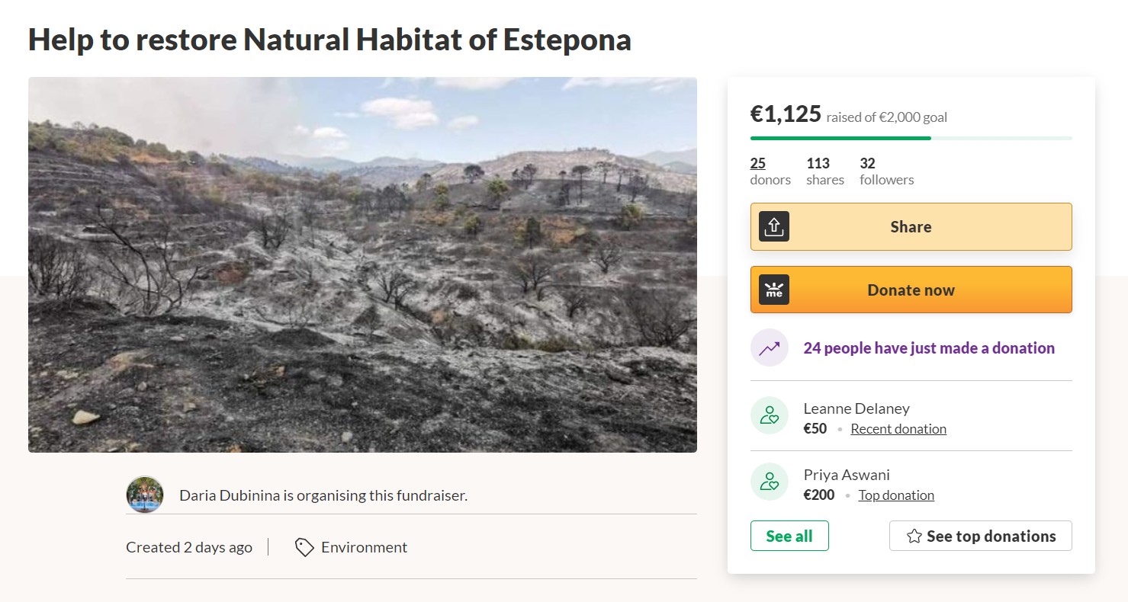Click the 24 people donated notice
This screenshot has width=1128, height=602.
click(929, 348)
